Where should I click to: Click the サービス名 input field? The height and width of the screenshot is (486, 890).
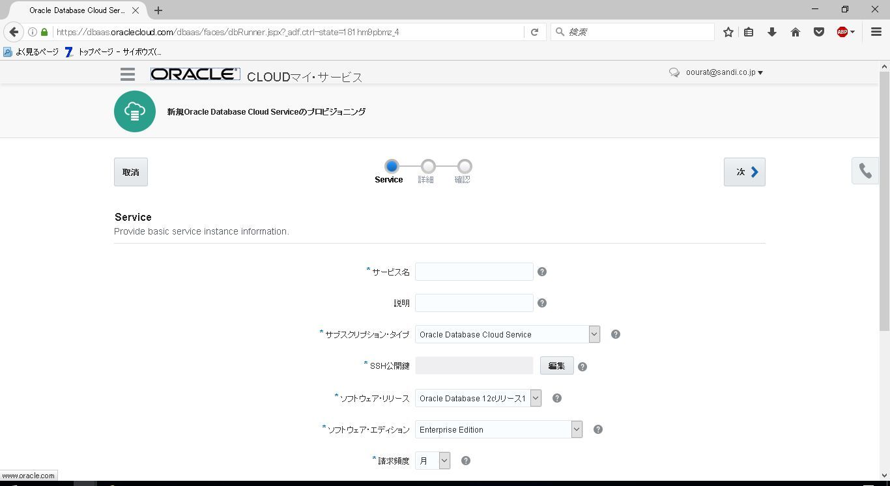(x=474, y=272)
